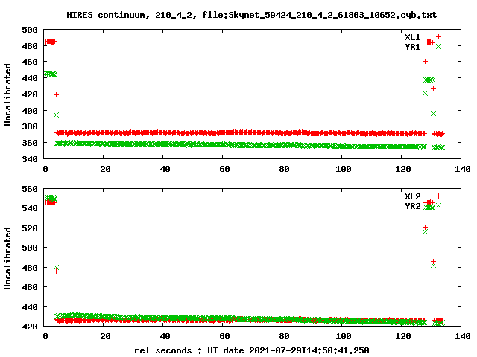477x357 pixels.
Task: Click the top plot's isolated red point near 420
Action: 56,94
